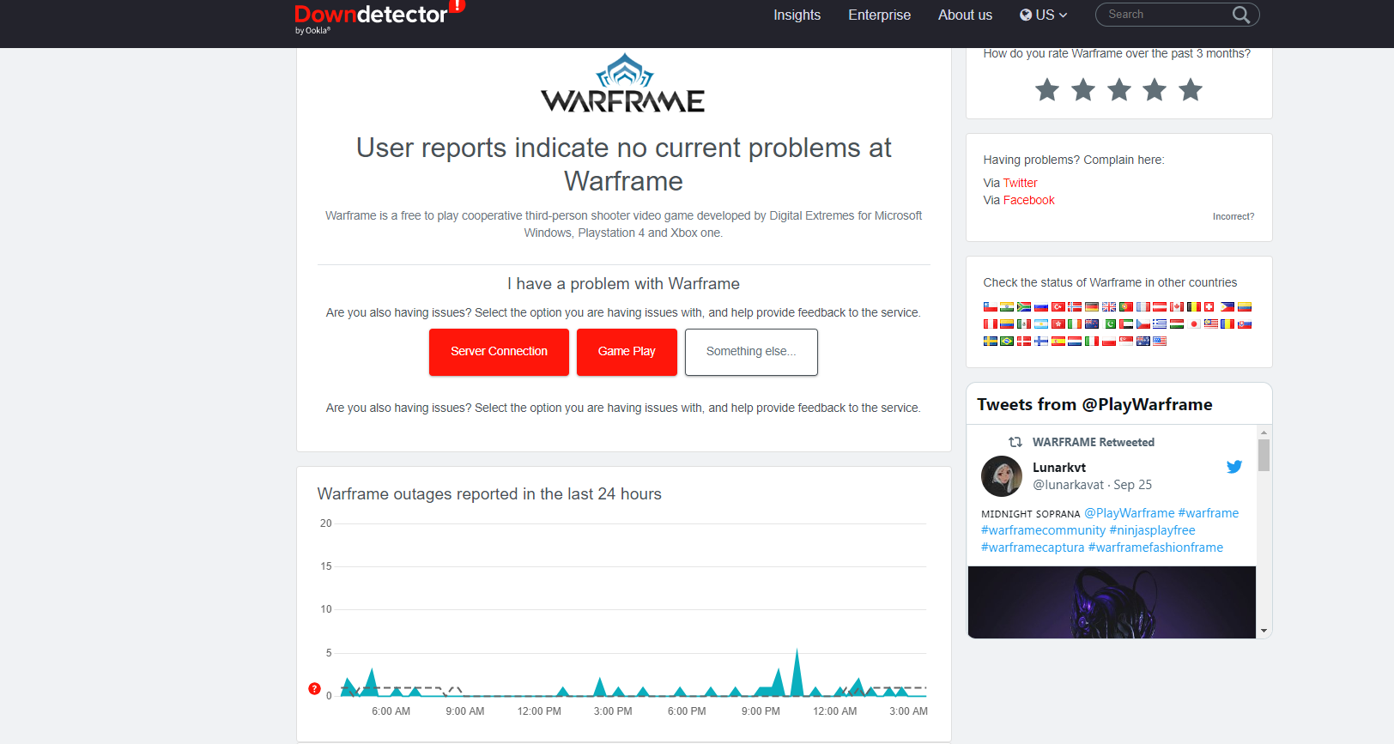Open the US region dropdown
This screenshot has height=744, width=1394.
coord(1043,15)
